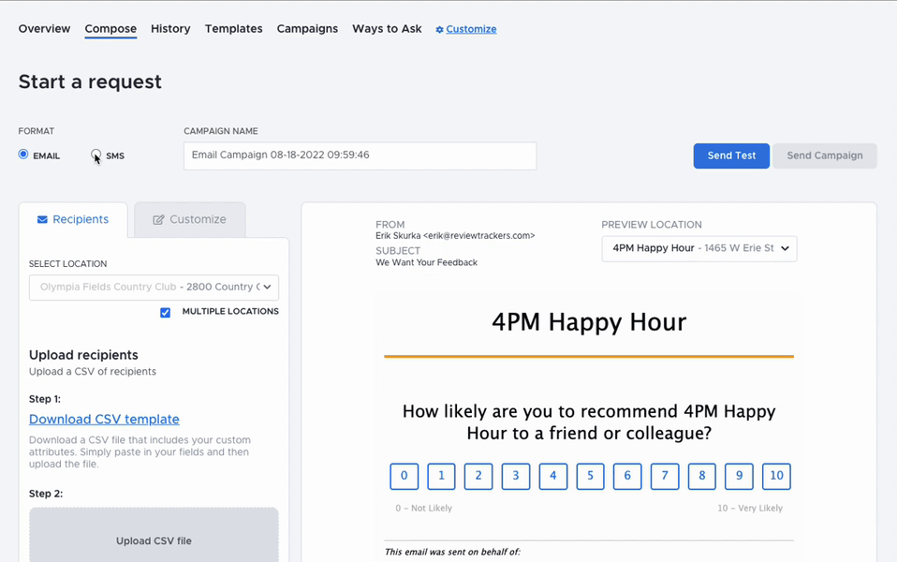897x562 pixels.
Task: Select rating 8 in the preview
Action: click(x=702, y=476)
